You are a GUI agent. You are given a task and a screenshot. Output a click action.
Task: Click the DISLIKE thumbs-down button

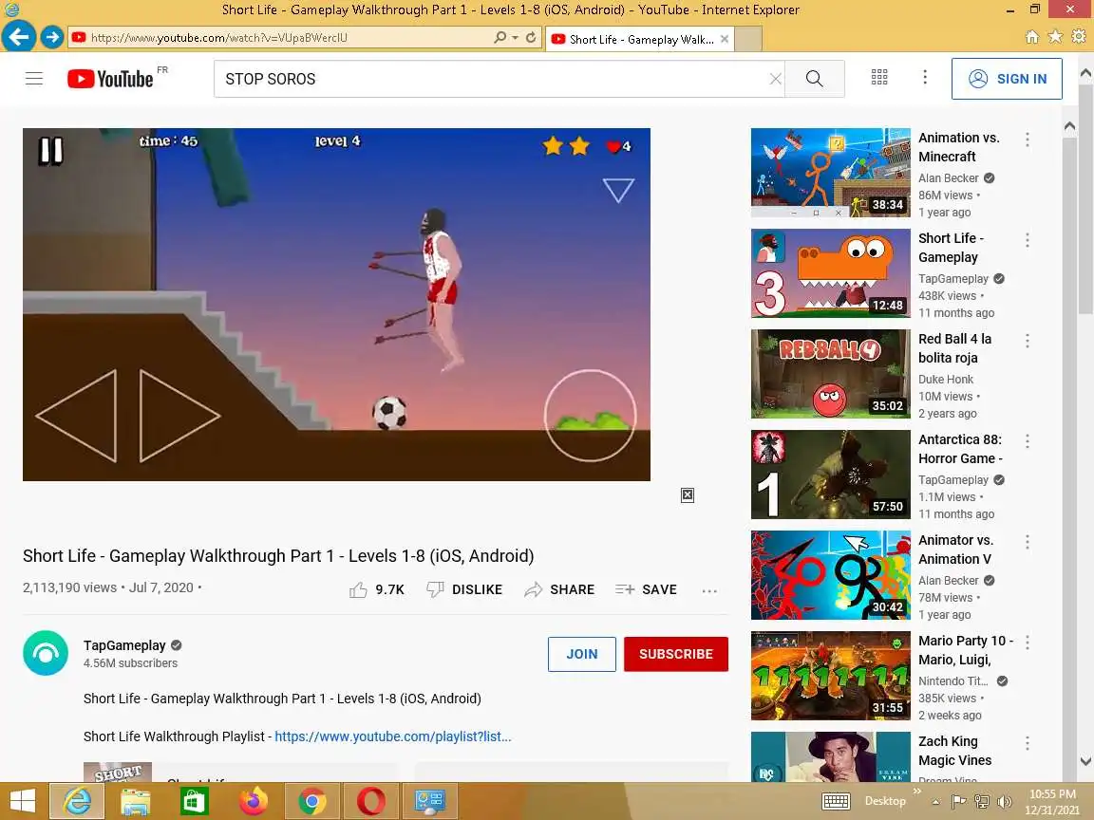coord(464,590)
